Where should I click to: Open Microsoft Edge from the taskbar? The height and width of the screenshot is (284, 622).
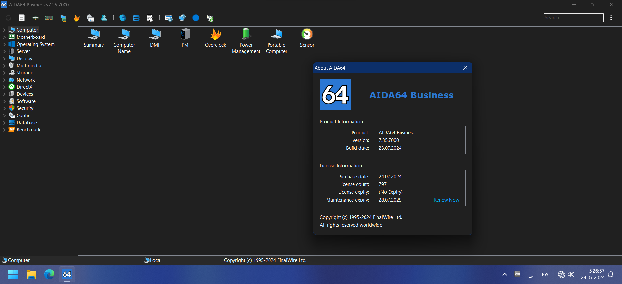(x=49, y=275)
